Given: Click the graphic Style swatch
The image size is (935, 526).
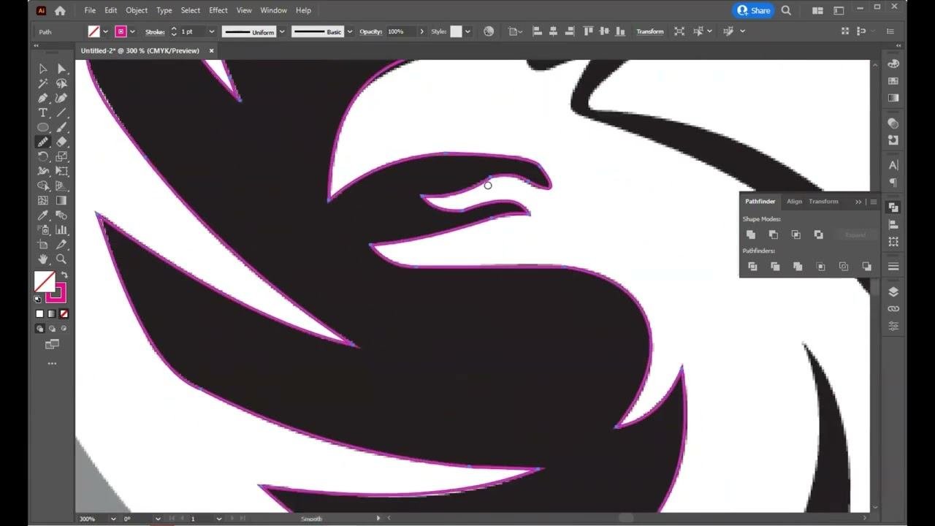Looking at the screenshot, I should click(x=456, y=32).
